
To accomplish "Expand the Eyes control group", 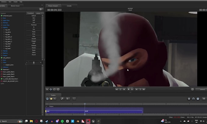I will click(2, 18).
